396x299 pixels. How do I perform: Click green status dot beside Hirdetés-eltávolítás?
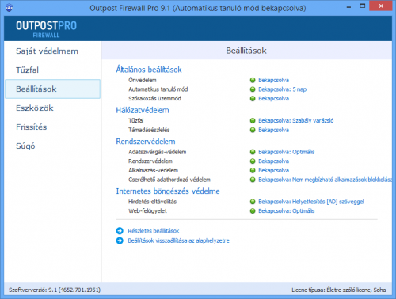[253, 202]
